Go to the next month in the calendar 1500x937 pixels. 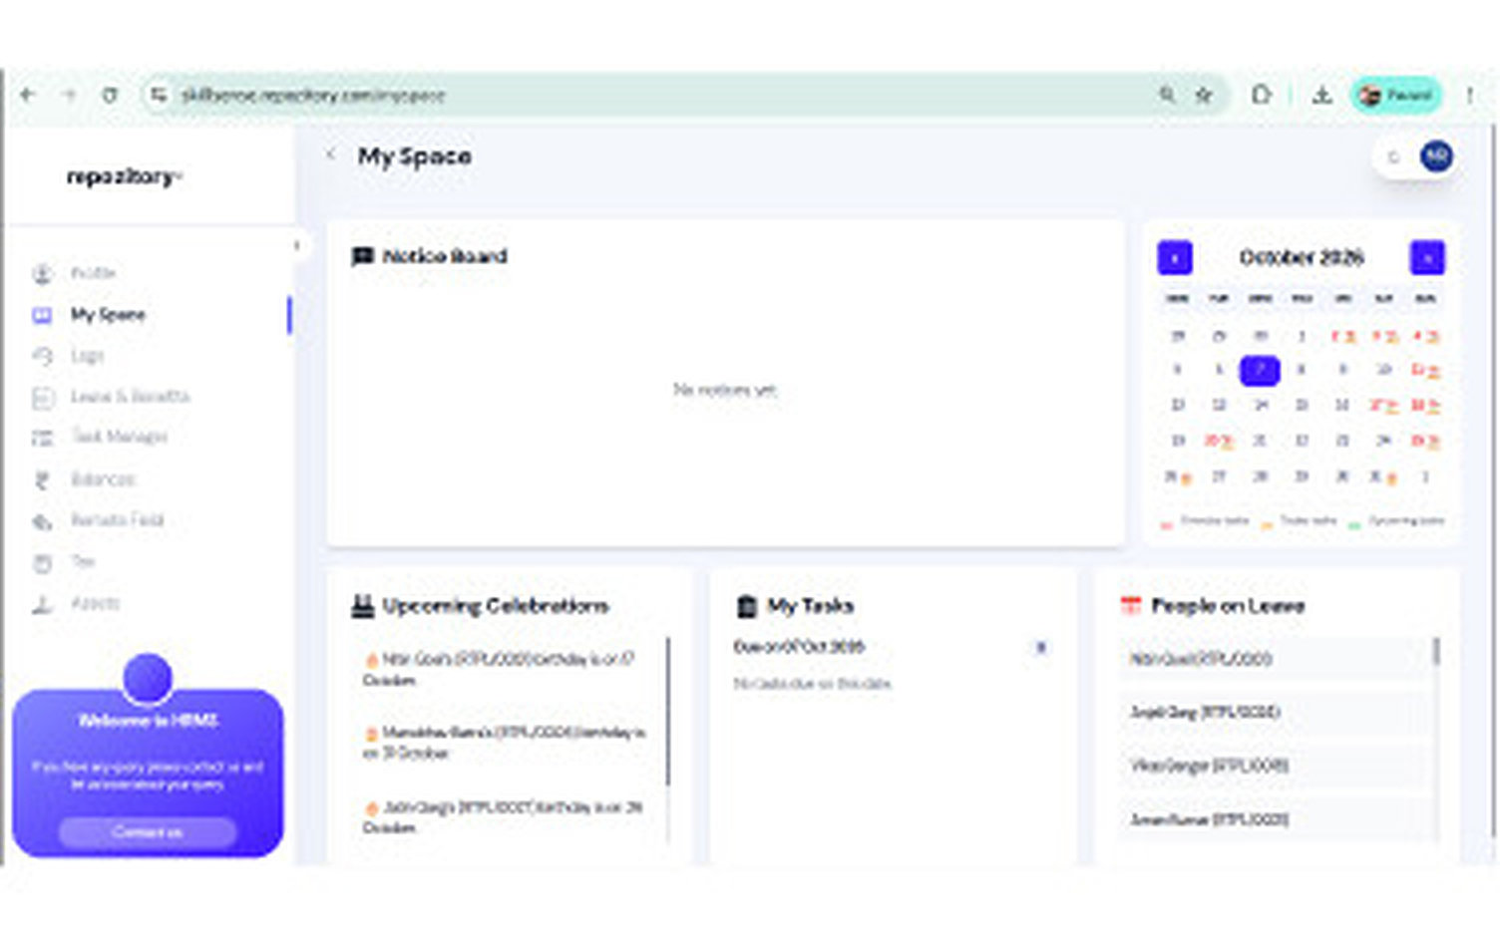[1427, 258]
